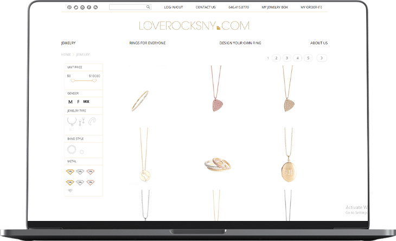Open the ABOUT US menu item
Screen dimensions: 396x241
click(x=319, y=43)
